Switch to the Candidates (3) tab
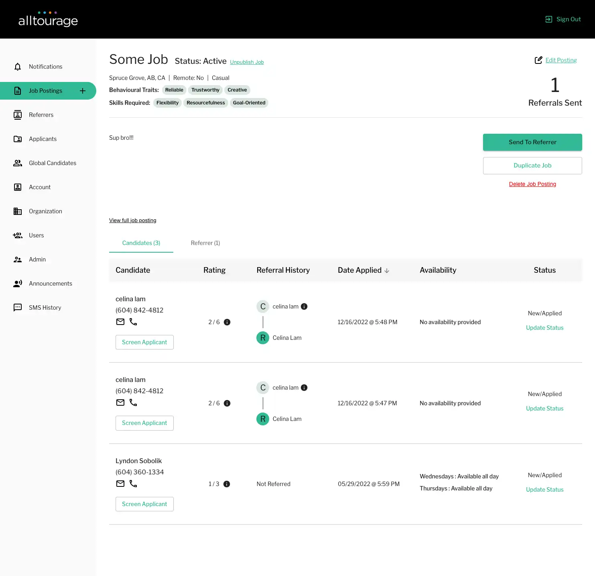 pos(141,243)
